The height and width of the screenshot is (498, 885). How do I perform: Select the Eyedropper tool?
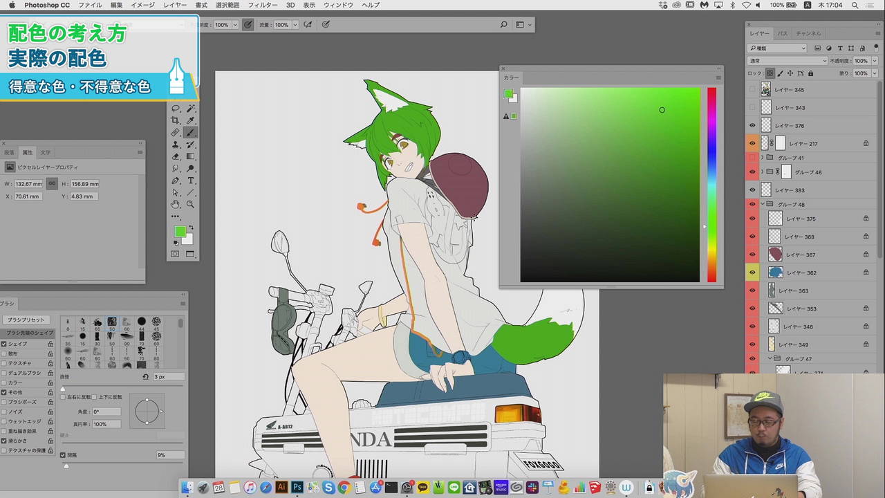[191, 120]
